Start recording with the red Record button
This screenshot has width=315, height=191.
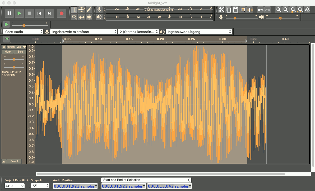[62, 13]
